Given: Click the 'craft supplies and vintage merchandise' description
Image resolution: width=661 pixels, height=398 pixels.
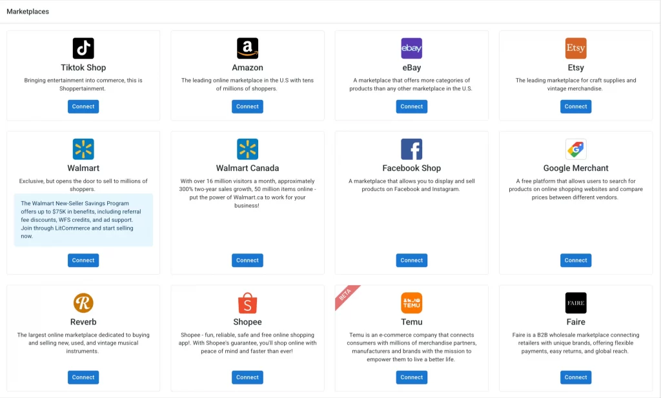Looking at the screenshot, I should pos(576,85).
